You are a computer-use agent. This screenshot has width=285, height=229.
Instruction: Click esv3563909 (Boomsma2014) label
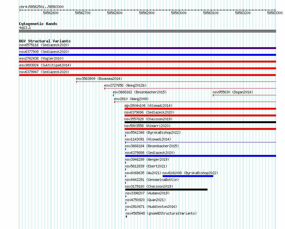(99, 79)
